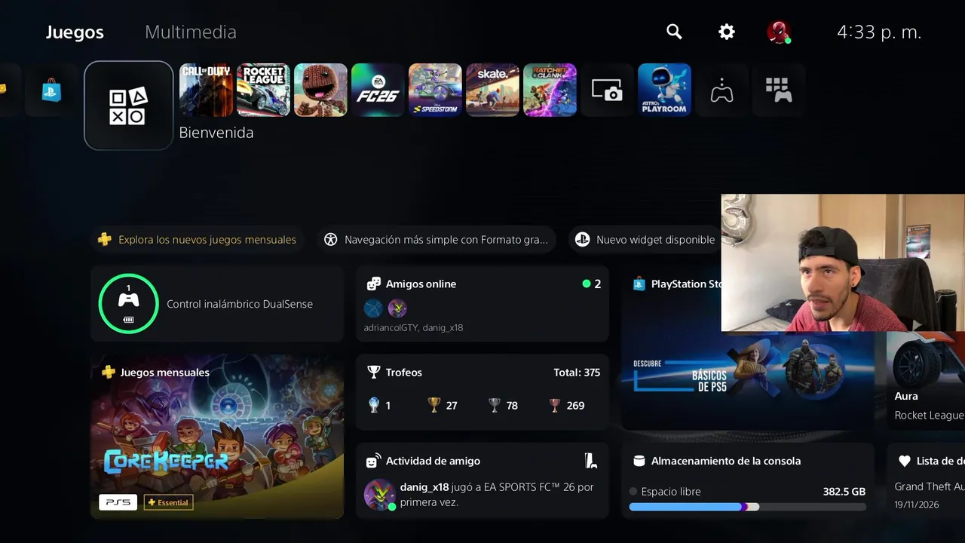Click the Total: 375 trophies text

(577, 373)
